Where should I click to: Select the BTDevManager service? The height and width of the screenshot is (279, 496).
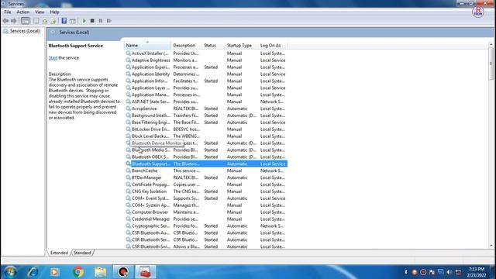(x=206, y=177)
